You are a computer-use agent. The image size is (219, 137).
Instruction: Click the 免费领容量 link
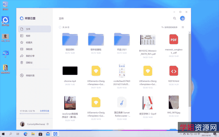coord(44,111)
